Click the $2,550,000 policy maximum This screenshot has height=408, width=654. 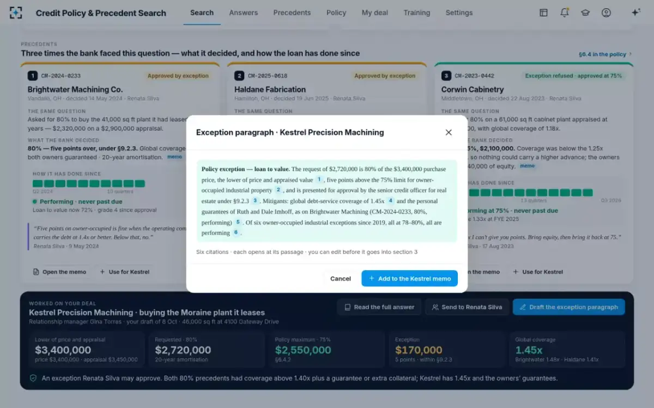click(303, 350)
